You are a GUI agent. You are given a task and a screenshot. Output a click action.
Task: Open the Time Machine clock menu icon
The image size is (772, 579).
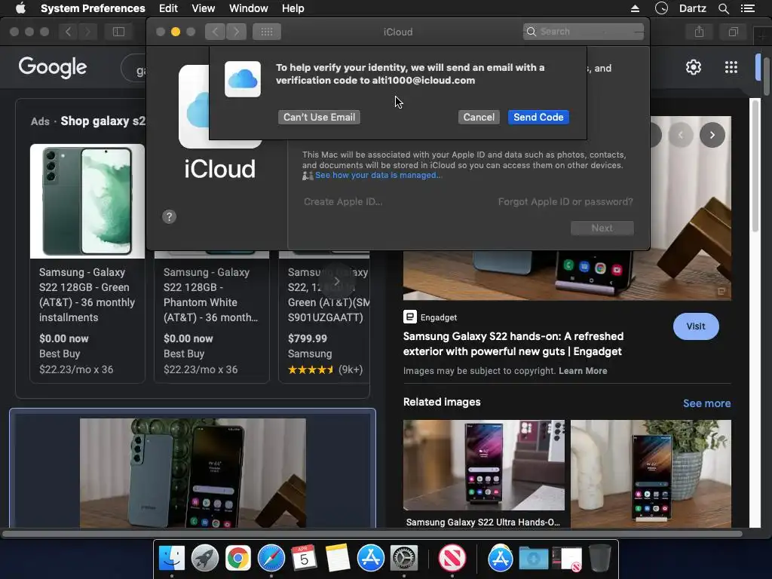point(661,8)
